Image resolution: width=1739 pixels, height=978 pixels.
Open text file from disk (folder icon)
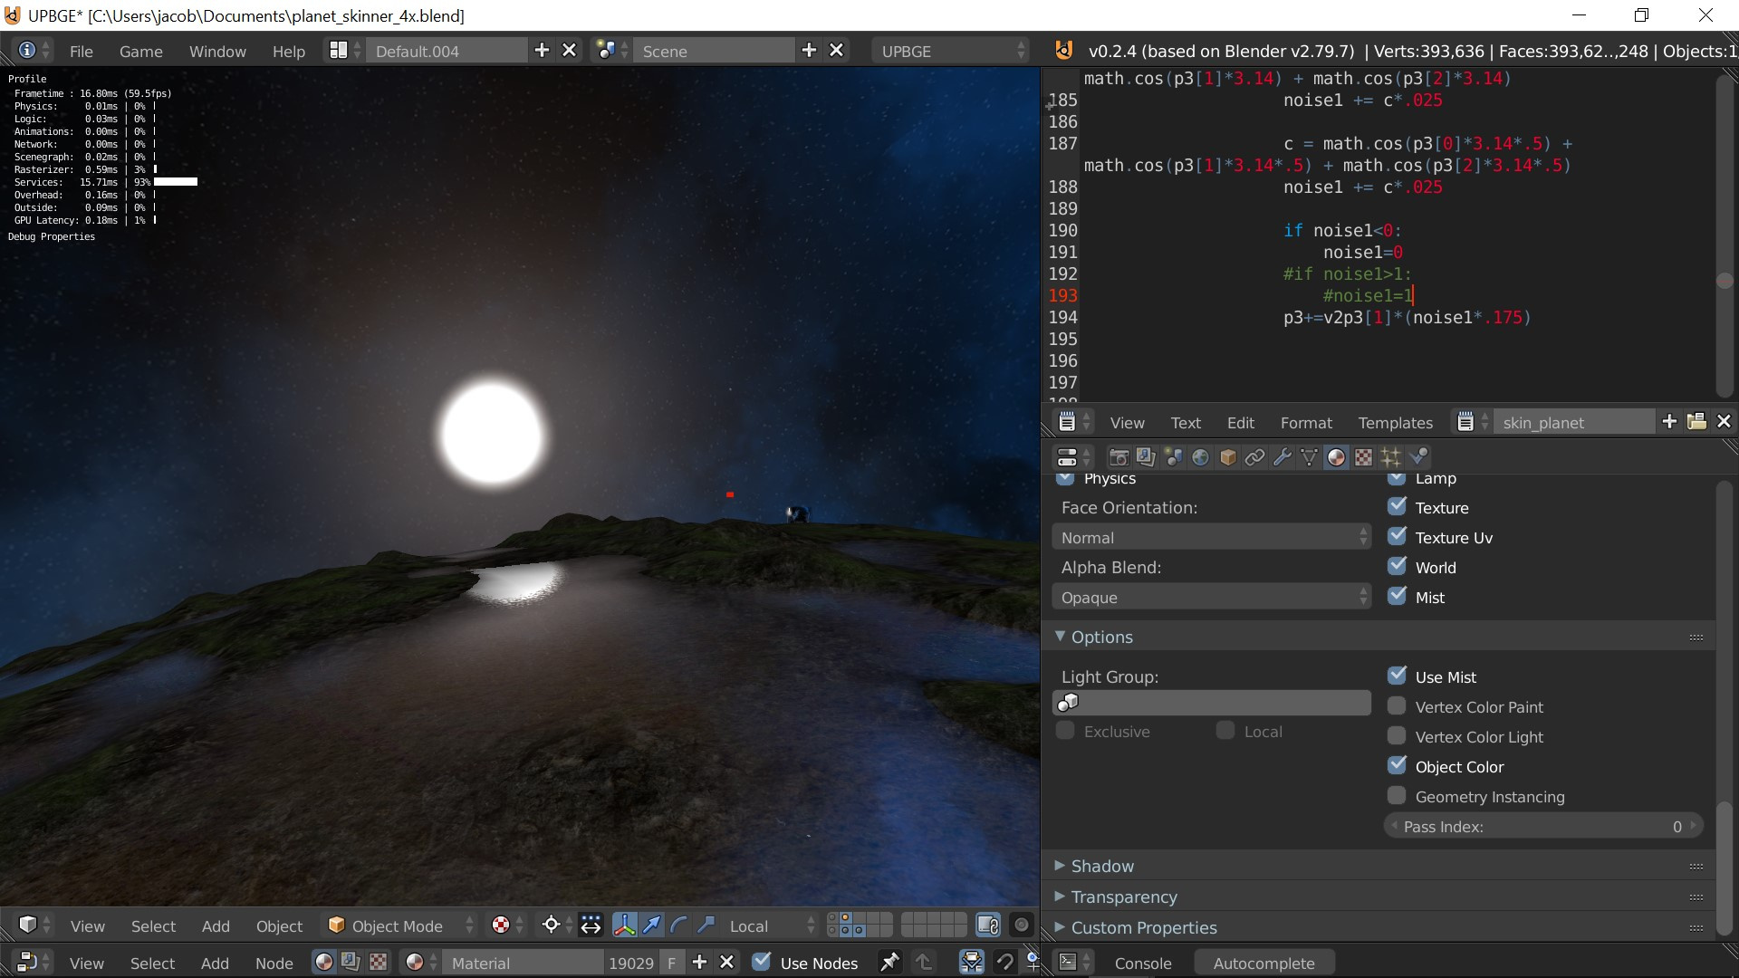point(1696,422)
